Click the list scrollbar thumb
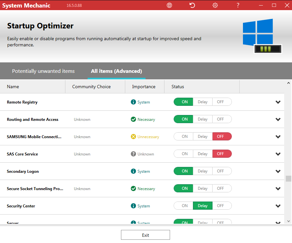 click(288, 178)
